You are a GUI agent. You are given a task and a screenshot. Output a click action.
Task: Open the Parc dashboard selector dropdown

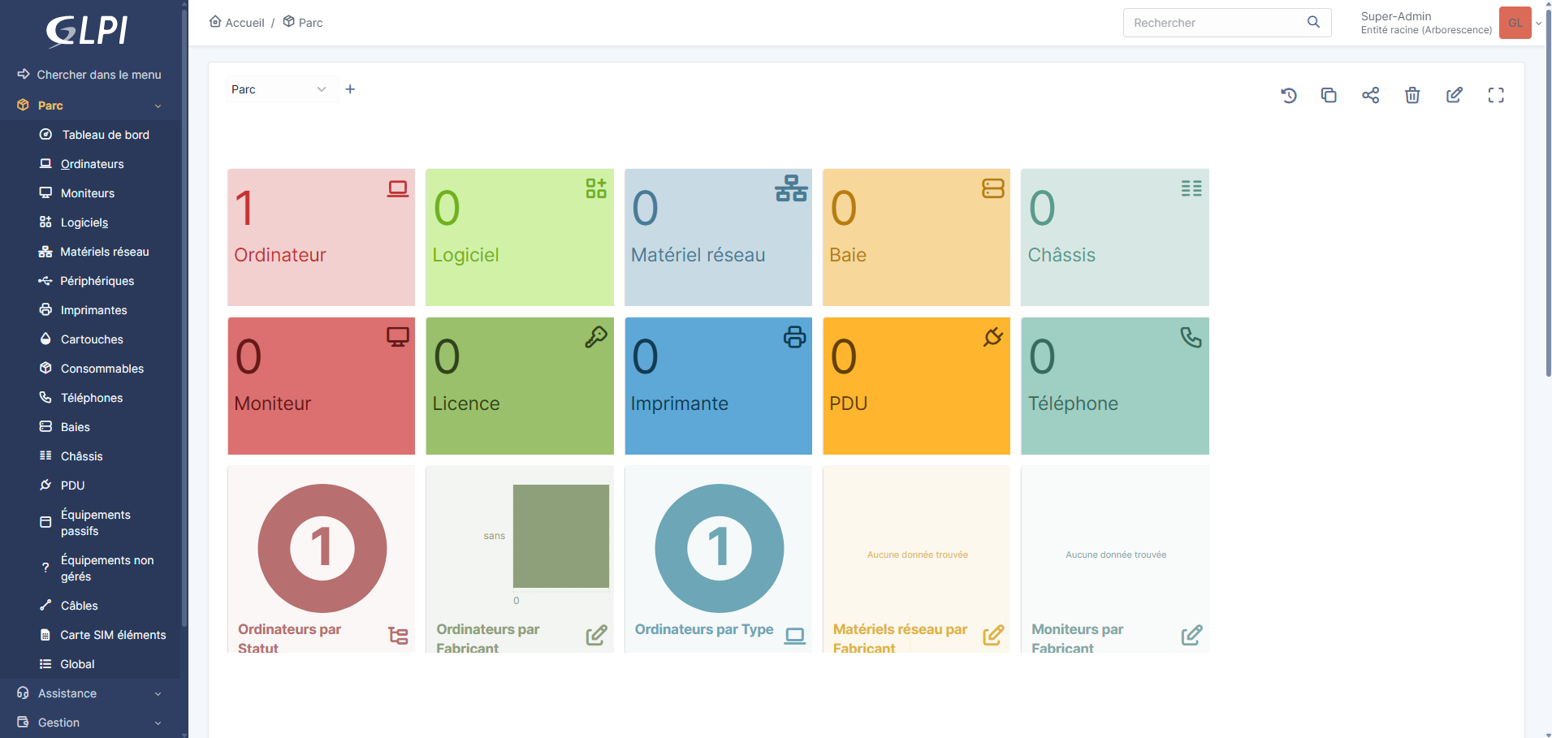[278, 89]
